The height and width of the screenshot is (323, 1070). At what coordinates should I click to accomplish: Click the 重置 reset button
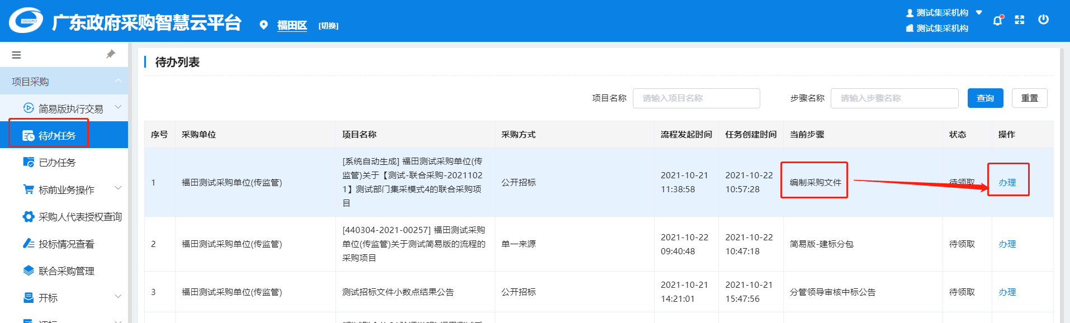tap(1029, 98)
